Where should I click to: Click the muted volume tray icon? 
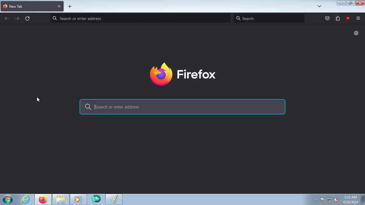click(x=336, y=200)
